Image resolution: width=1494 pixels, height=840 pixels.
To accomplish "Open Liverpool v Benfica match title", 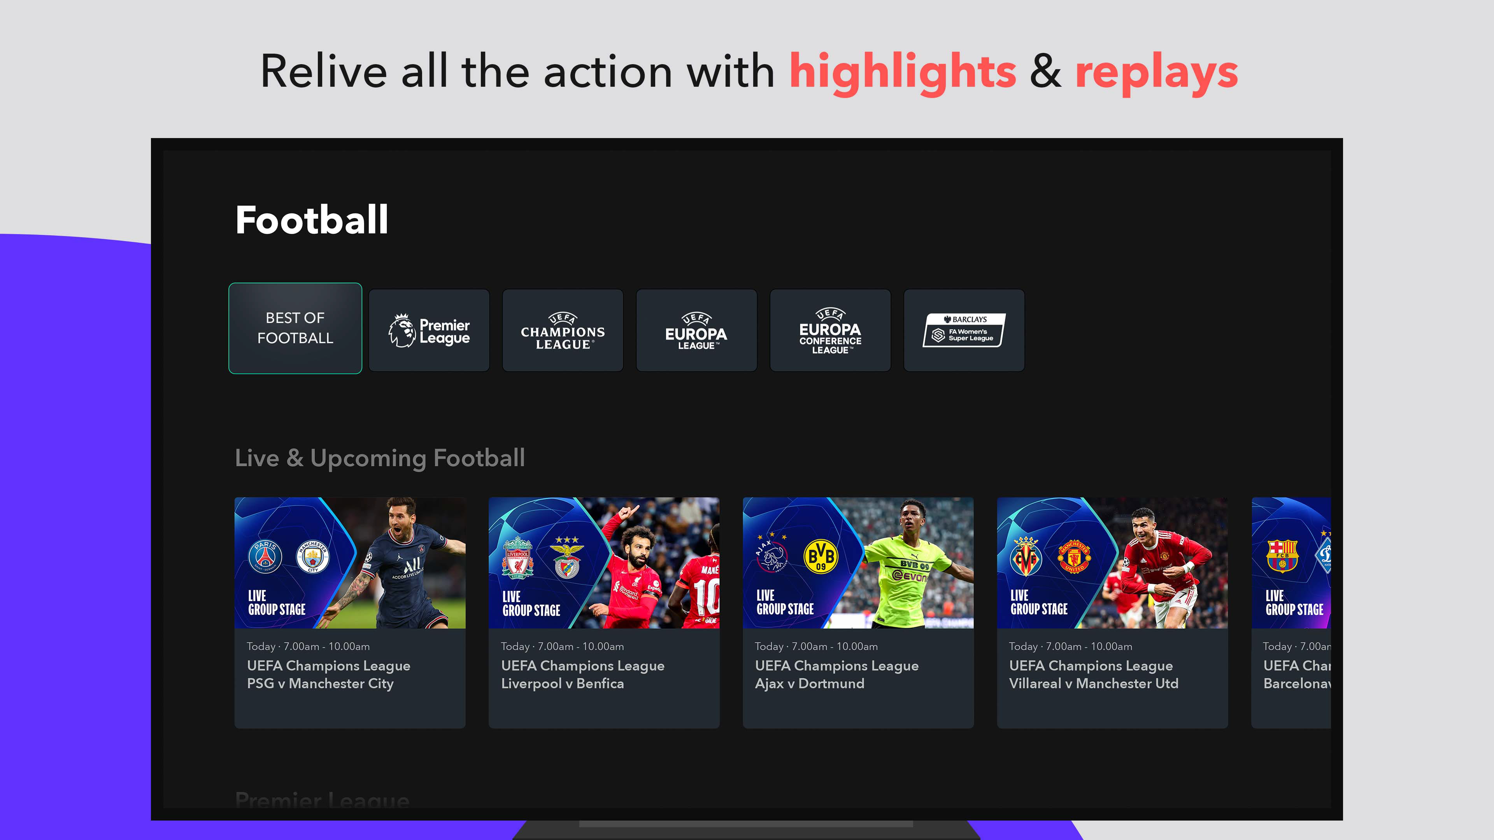I will click(x=563, y=684).
